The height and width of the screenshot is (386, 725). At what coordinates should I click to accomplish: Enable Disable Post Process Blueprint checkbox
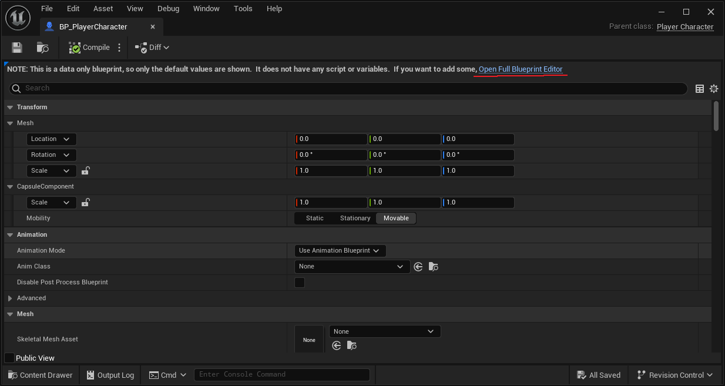coord(300,283)
